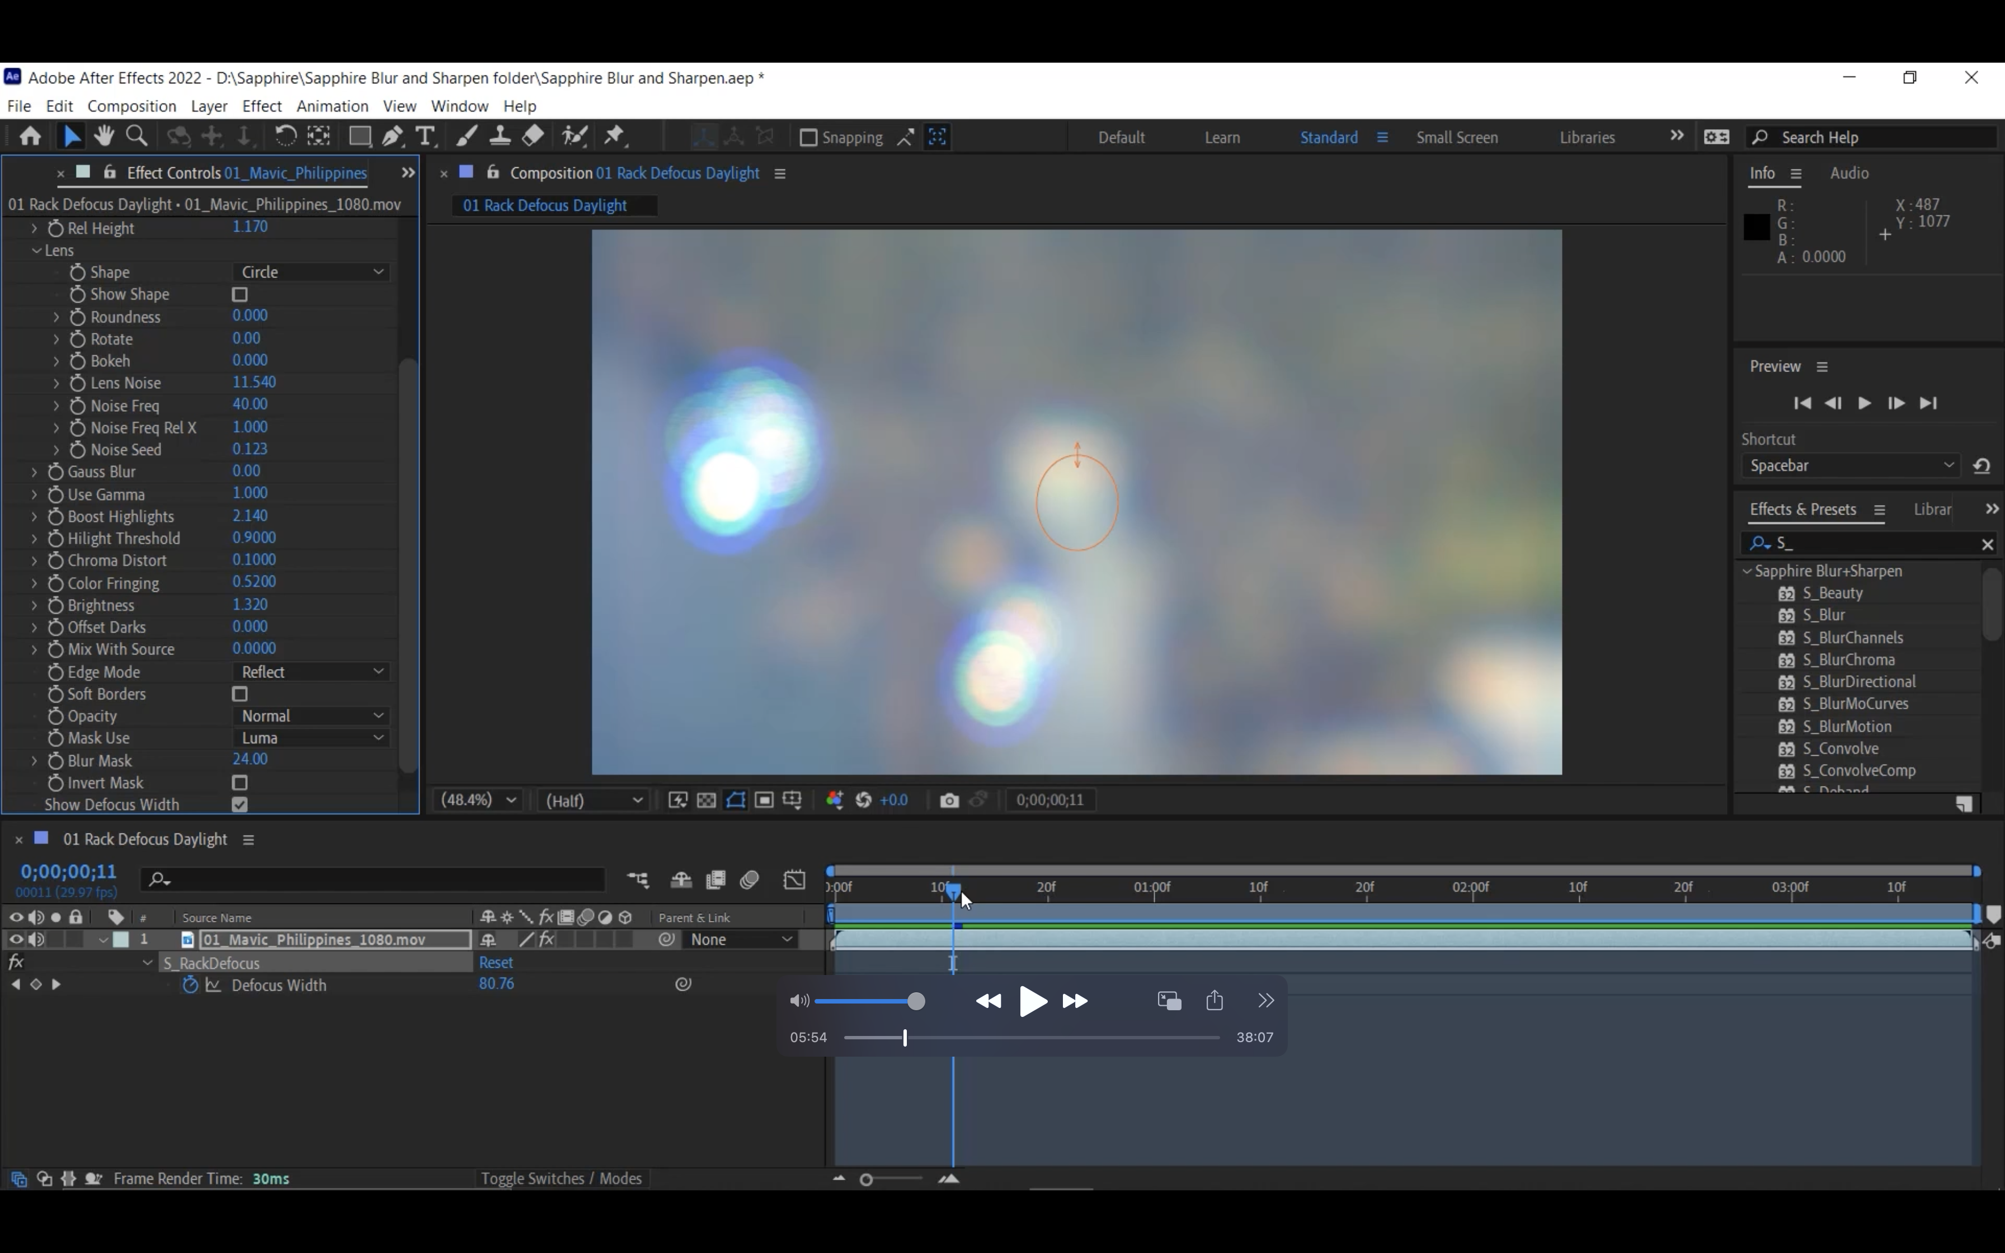
Task: Select the Brush tool
Action: click(467, 136)
